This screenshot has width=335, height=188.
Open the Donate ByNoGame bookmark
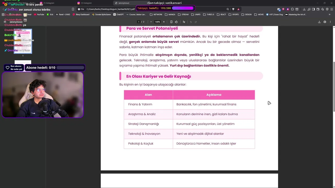[x=101, y=15]
